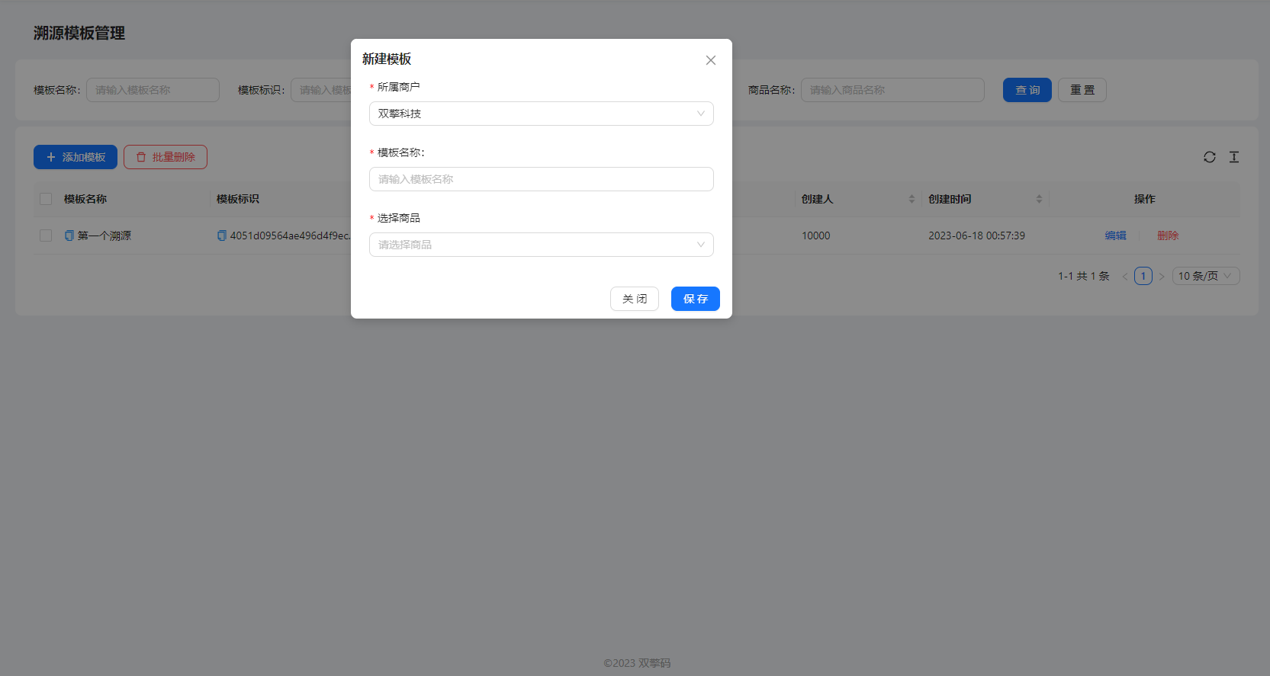
Task: Save the new template with 保存
Action: 695,299
